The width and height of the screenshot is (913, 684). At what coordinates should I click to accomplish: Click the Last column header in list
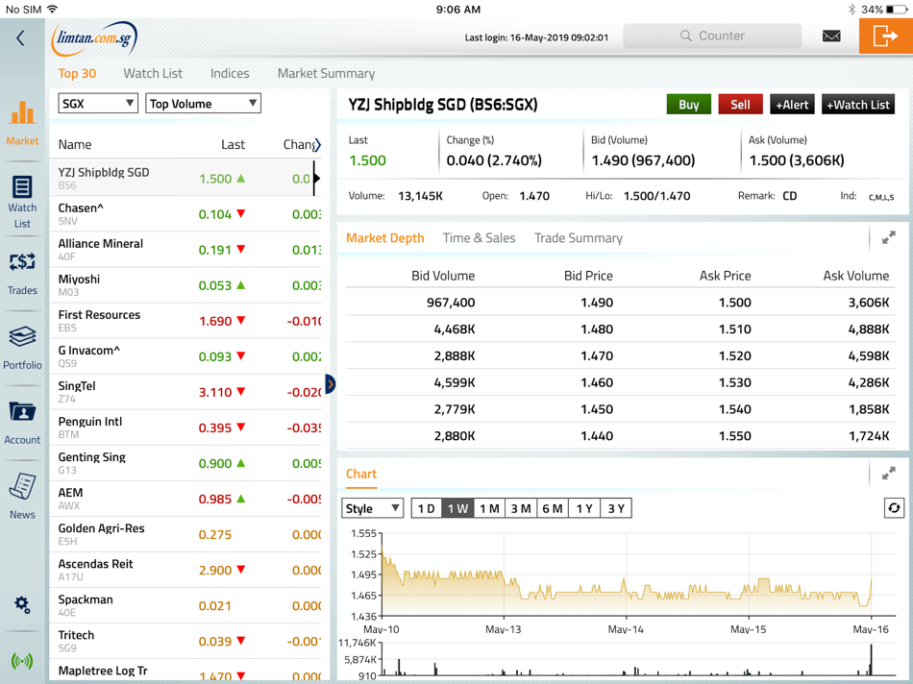233,144
